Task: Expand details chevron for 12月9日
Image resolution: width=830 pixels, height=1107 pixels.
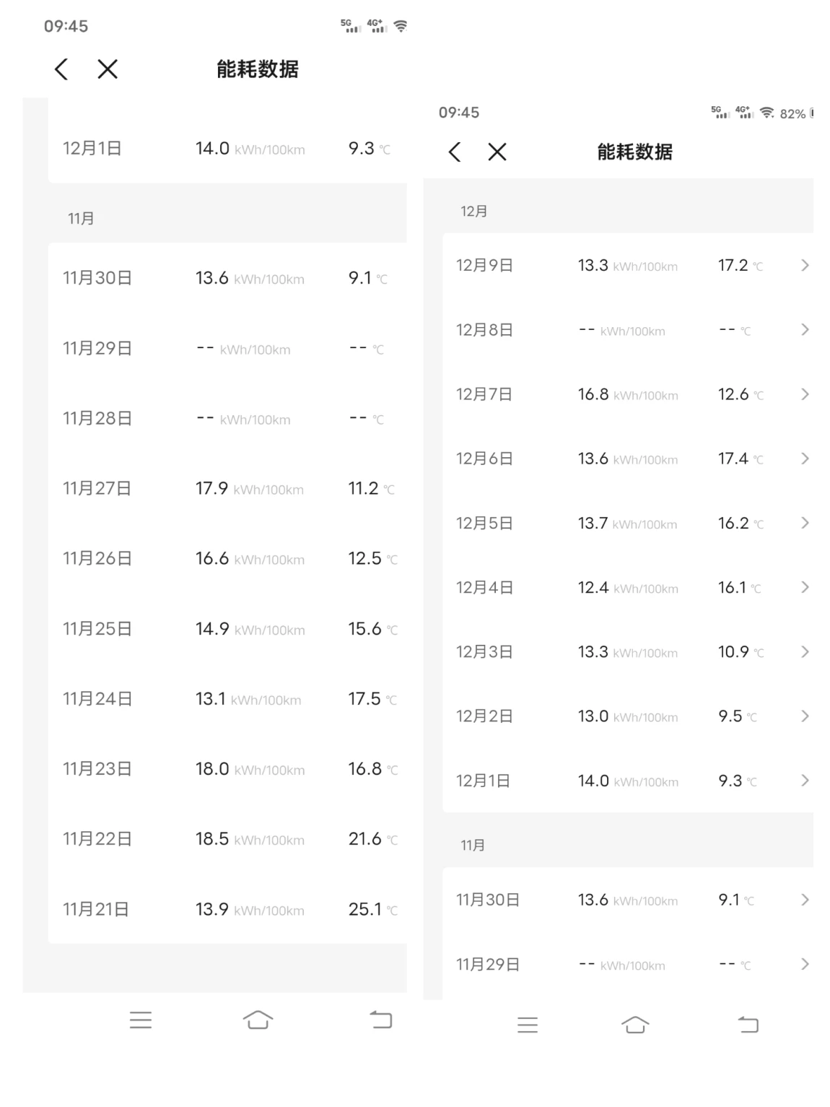Action: tap(805, 266)
